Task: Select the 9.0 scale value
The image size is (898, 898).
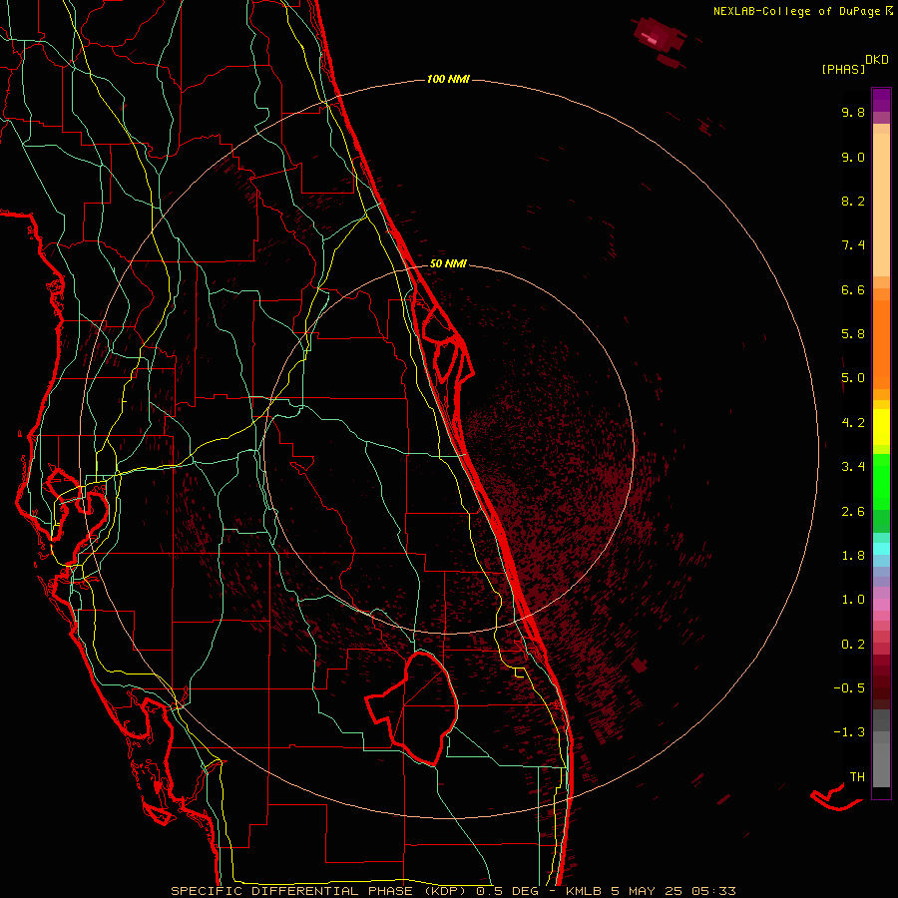Action: point(853,157)
